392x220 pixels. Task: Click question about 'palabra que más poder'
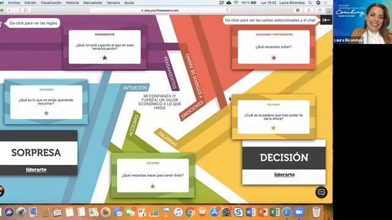pos(273,117)
